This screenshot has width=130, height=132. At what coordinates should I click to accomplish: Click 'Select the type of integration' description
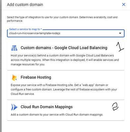62,19
